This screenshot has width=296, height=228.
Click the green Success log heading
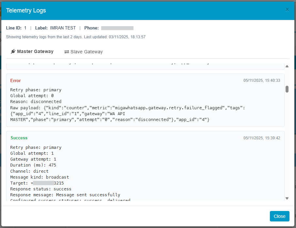[x=19, y=138]
